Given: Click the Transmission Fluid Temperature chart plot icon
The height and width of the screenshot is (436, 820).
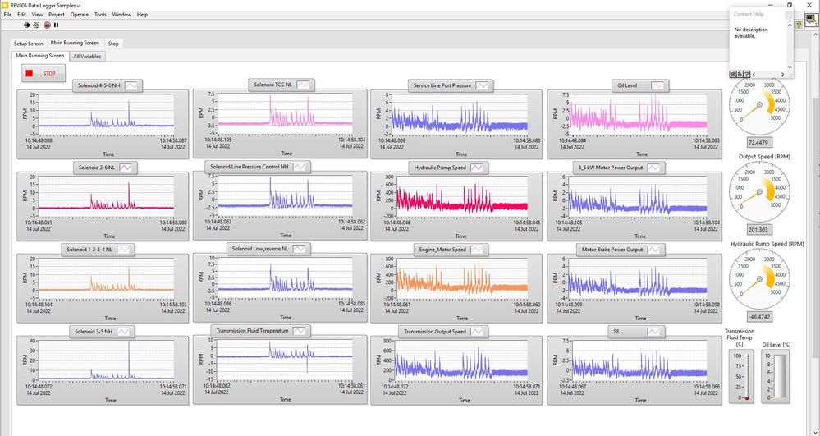Looking at the screenshot, I should [299, 331].
